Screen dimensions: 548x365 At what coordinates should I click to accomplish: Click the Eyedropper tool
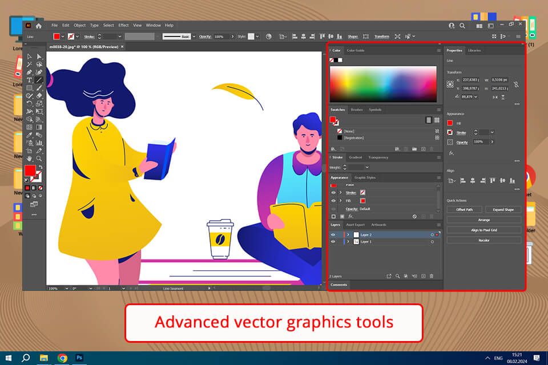point(29,135)
